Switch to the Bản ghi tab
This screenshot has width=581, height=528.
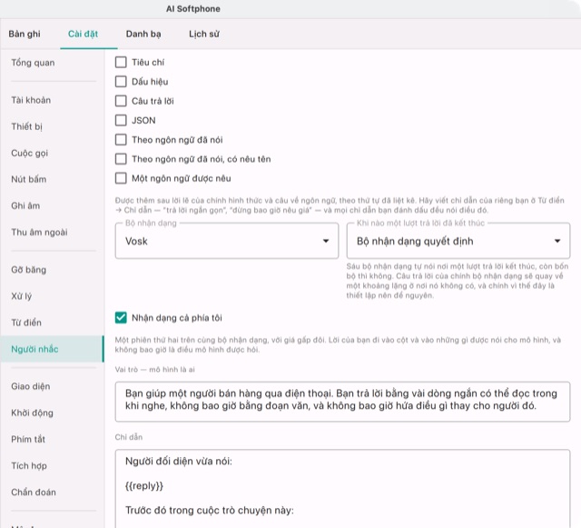(25, 34)
